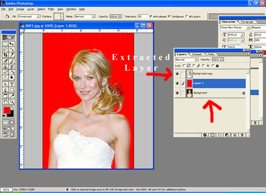This screenshot has height=193, width=266.
Task: Hide the Background layer eye icon
Action: pos(177,93)
